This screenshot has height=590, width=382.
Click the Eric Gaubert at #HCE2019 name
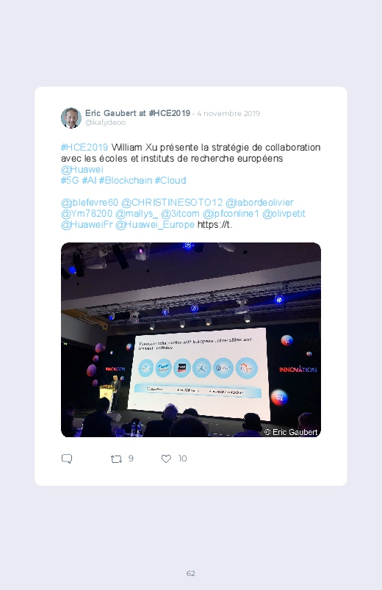pyautogui.click(x=138, y=113)
